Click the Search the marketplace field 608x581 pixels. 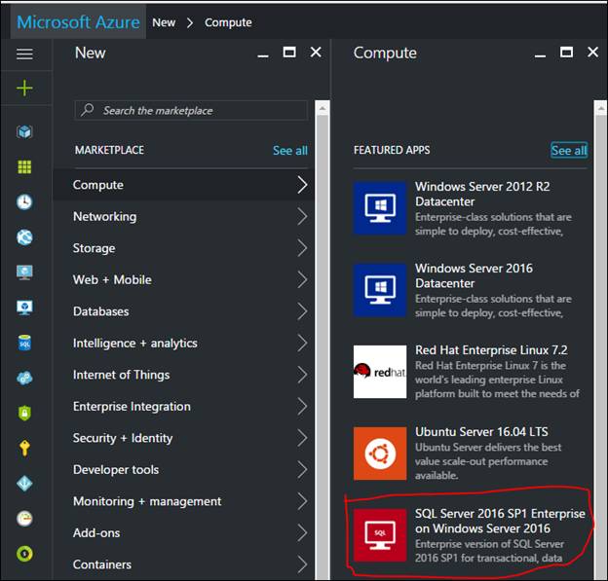191,110
